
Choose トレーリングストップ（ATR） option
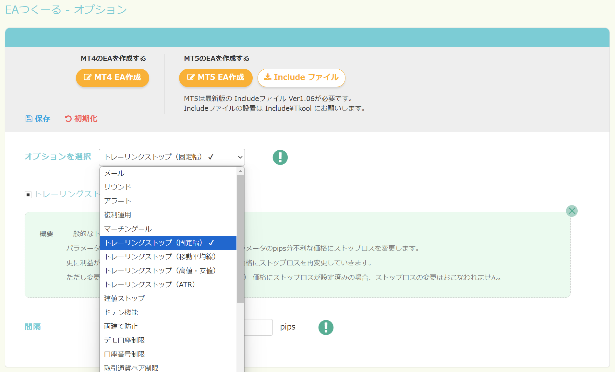[x=150, y=285]
